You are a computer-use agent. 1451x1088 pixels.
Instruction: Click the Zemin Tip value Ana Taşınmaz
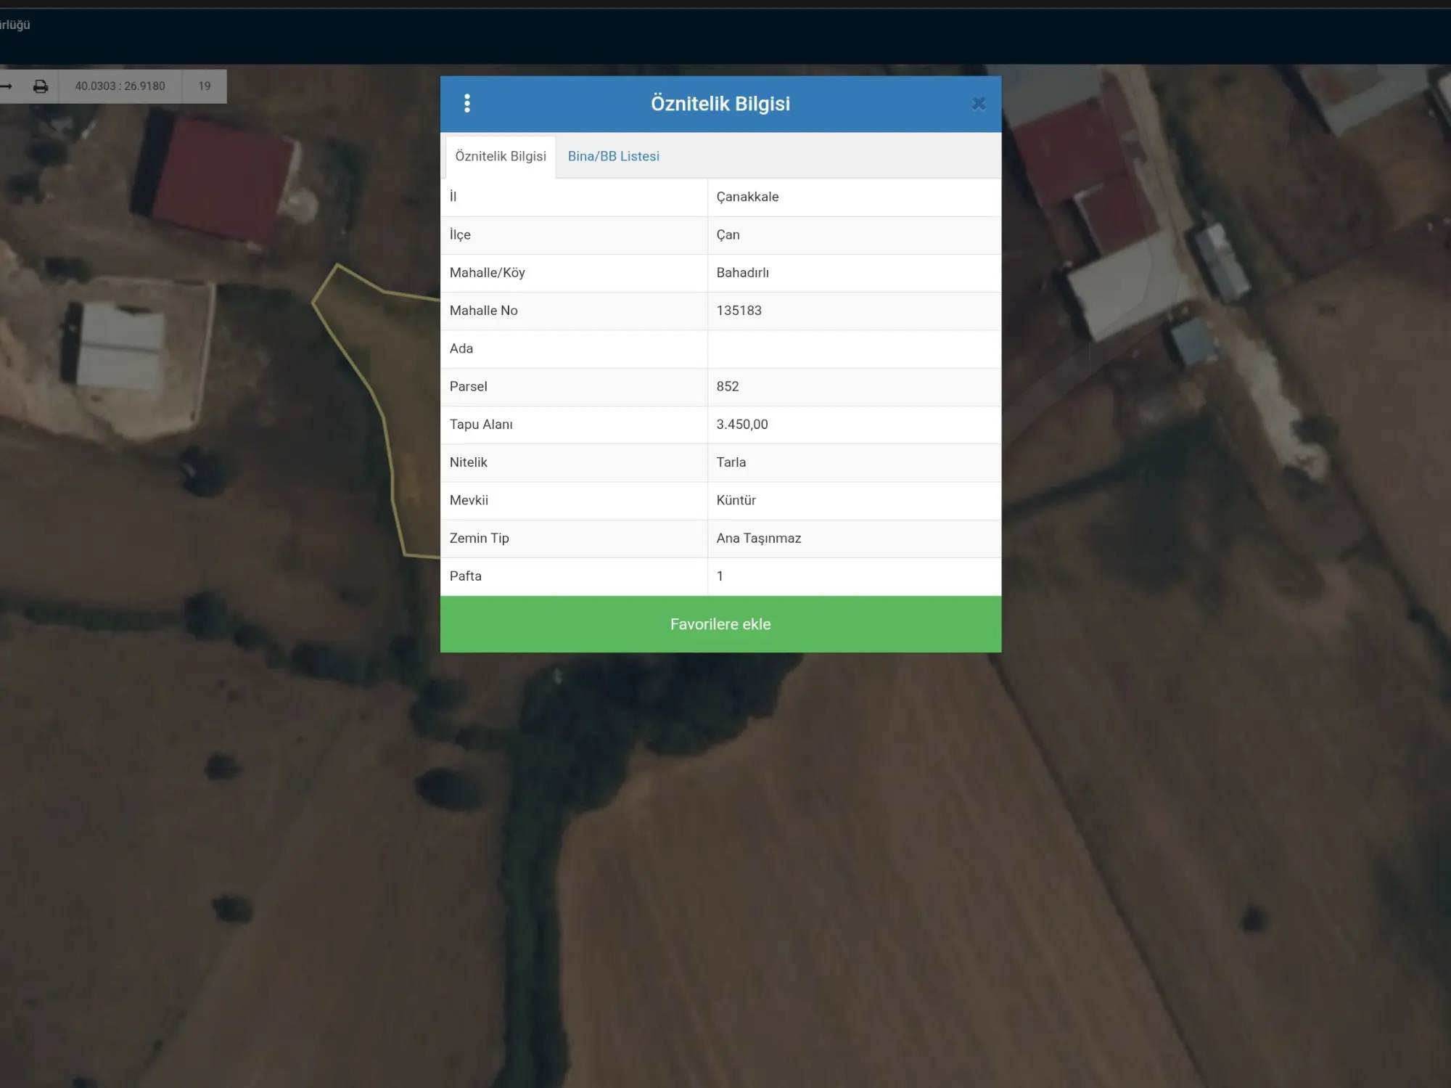tap(758, 539)
